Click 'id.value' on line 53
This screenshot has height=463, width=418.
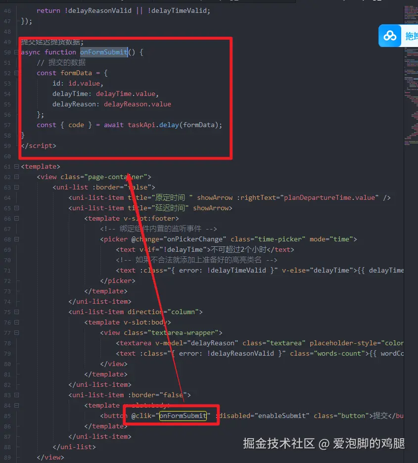pyautogui.click(x=84, y=83)
